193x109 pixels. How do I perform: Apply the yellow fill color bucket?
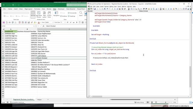[35, 22]
